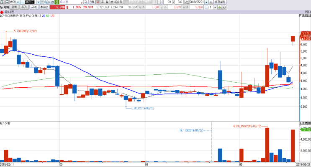
Task: Click the 3,820(2019/03/25) low marker label
Action: coord(143,108)
